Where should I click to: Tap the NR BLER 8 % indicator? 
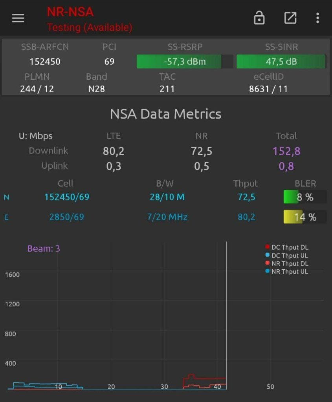305,197
